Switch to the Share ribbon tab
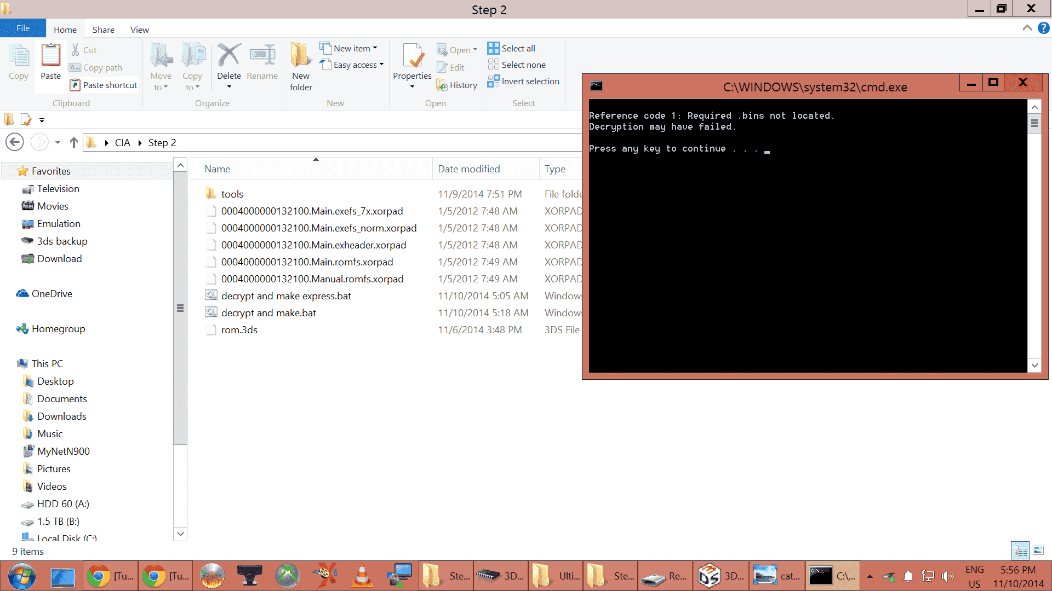This screenshot has width=1052, height=591. click(104, 30)
